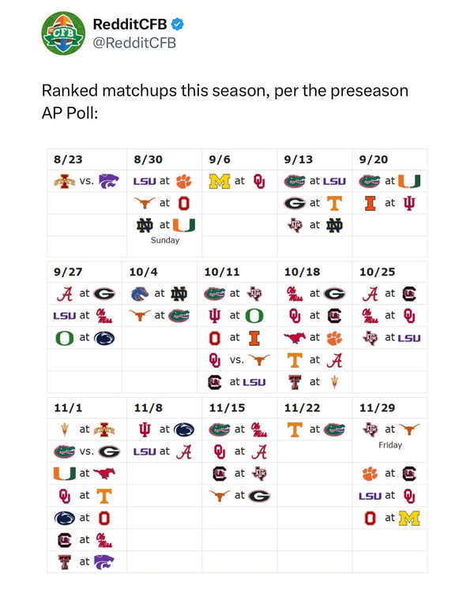Click the Clemson paw logo under 8/30
474x592 pixels.
183,181
